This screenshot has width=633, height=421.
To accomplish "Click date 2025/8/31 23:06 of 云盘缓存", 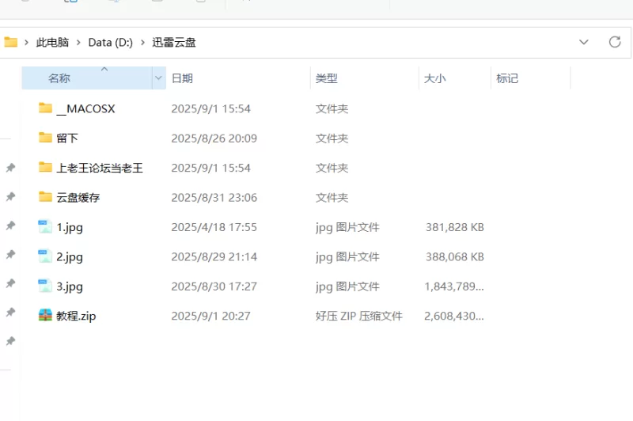I will click(214, 197).
